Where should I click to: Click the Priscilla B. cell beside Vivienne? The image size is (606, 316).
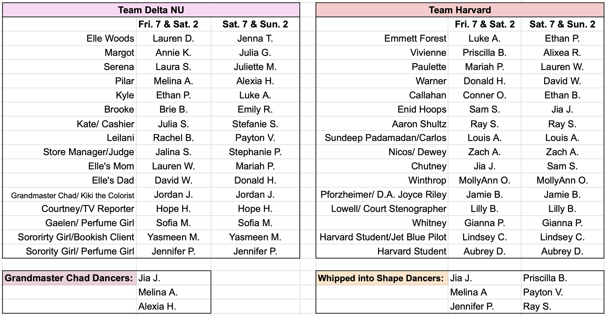coord(484,53)
